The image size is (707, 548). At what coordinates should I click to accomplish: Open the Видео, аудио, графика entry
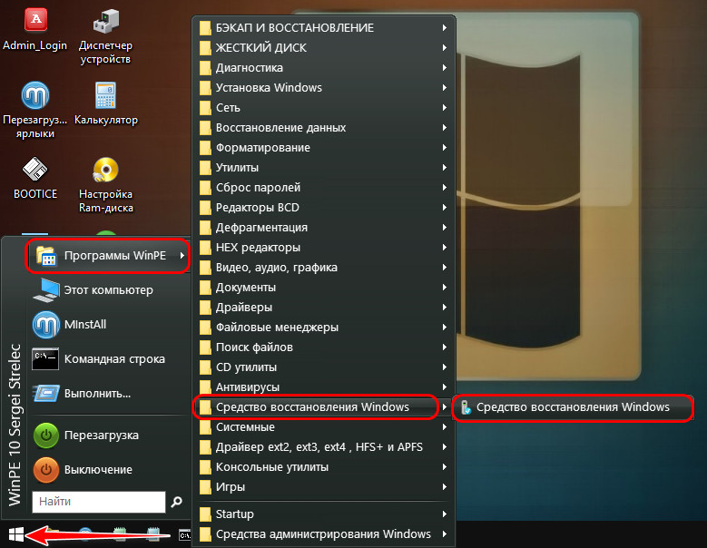coord(324,268)
